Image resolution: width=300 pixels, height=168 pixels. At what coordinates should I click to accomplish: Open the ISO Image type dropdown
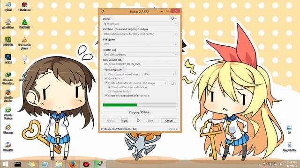pyautogui.click(x=155, y=83)
